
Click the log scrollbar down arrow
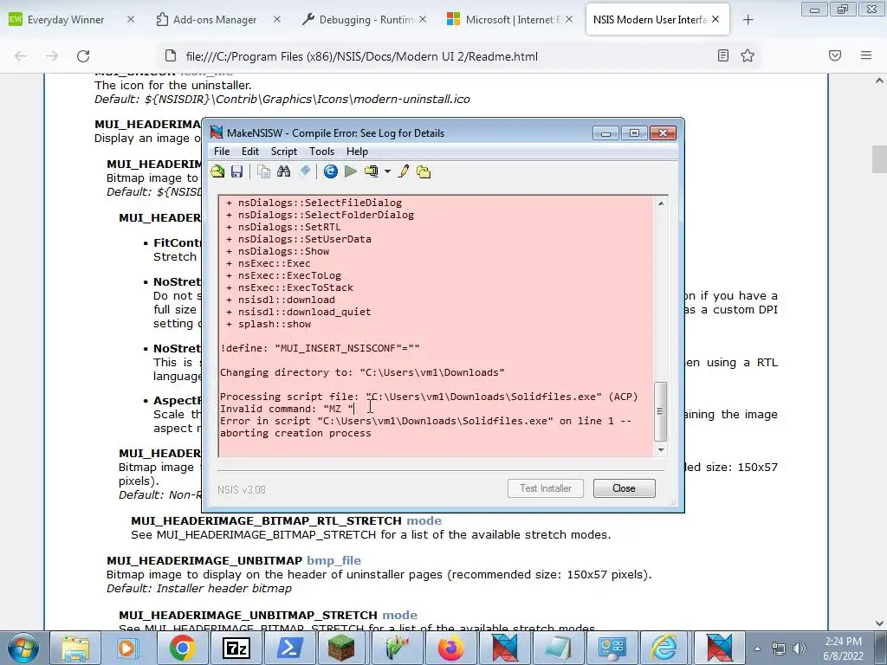[661, 450]
